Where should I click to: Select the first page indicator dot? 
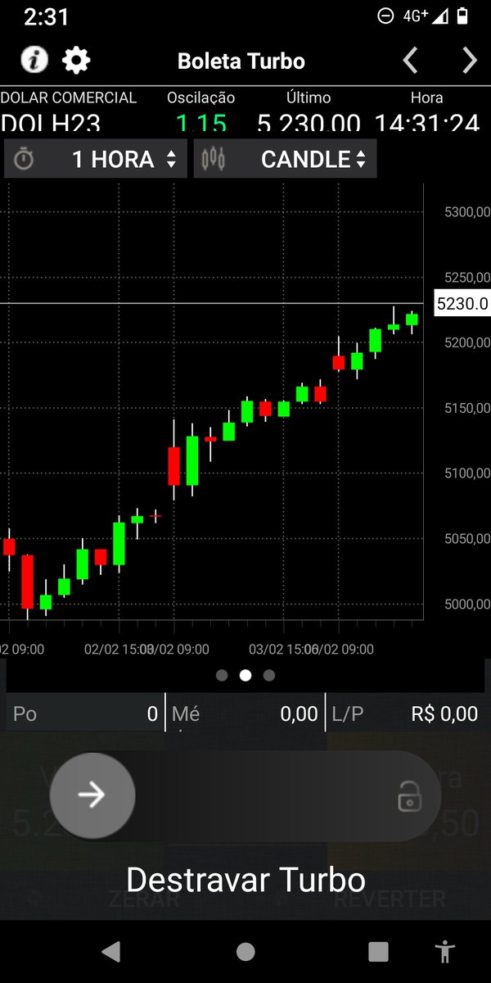221,676
